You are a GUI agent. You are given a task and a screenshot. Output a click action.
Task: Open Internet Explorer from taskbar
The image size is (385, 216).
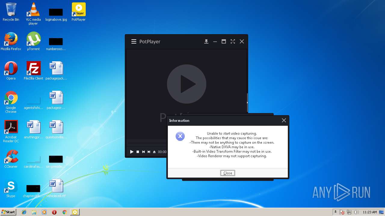click(24, 212)
